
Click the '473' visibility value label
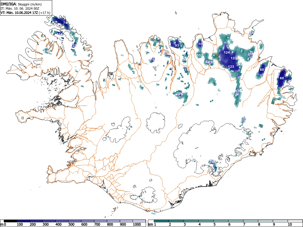click(238, 91)
